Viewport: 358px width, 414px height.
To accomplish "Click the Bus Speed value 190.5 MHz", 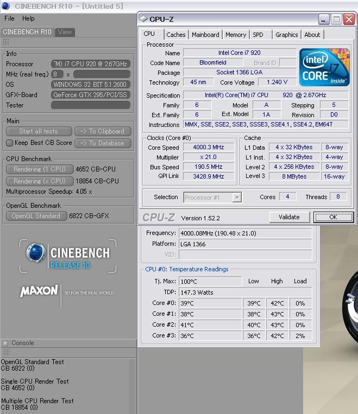I will 209,167.
